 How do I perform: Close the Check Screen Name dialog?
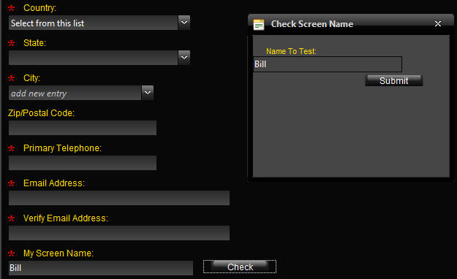tap(438, 24)
